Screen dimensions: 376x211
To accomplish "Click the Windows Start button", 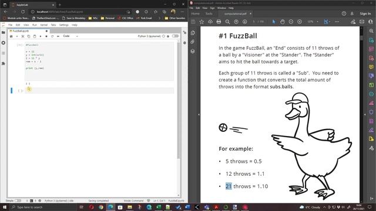I will tap(5, 207).
